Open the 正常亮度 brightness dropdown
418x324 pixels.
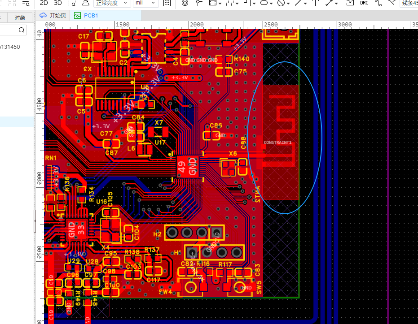pos(112,3)
